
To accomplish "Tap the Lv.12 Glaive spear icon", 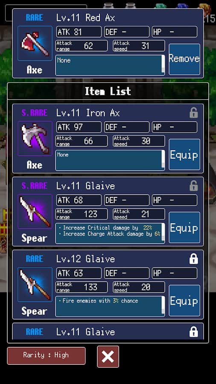I will tap(35, 284).
